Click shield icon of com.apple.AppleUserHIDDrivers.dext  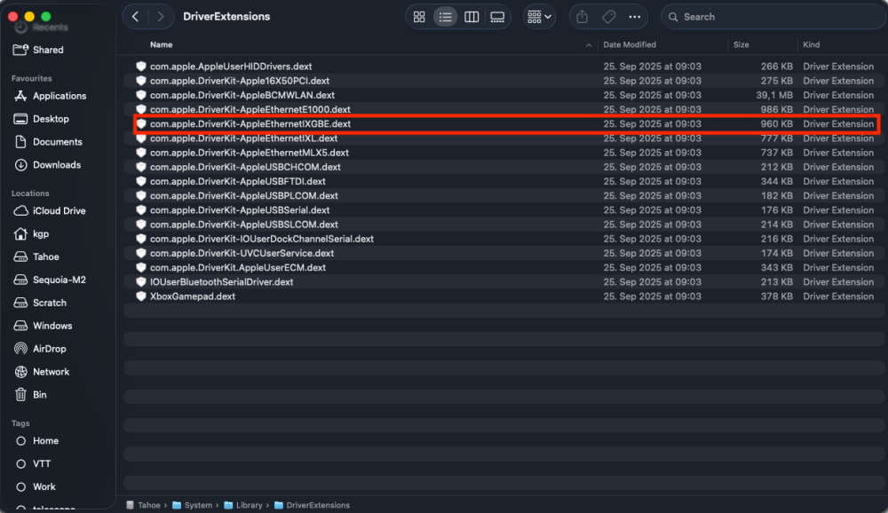[141, 67]
